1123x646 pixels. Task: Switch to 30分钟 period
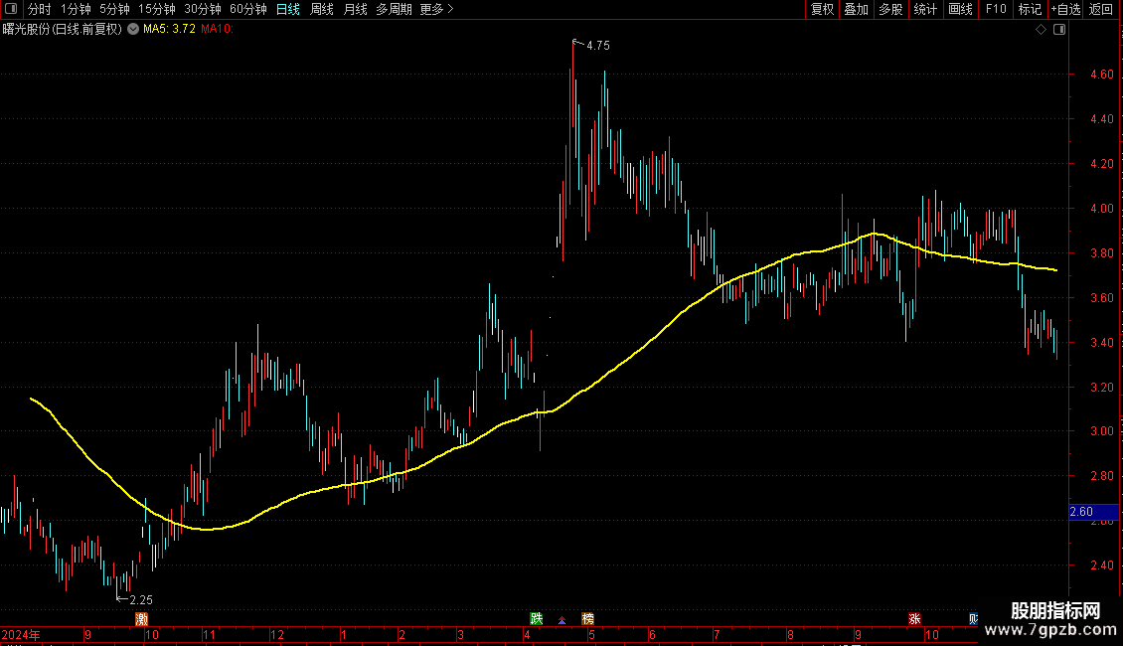[x=203, y=9]
